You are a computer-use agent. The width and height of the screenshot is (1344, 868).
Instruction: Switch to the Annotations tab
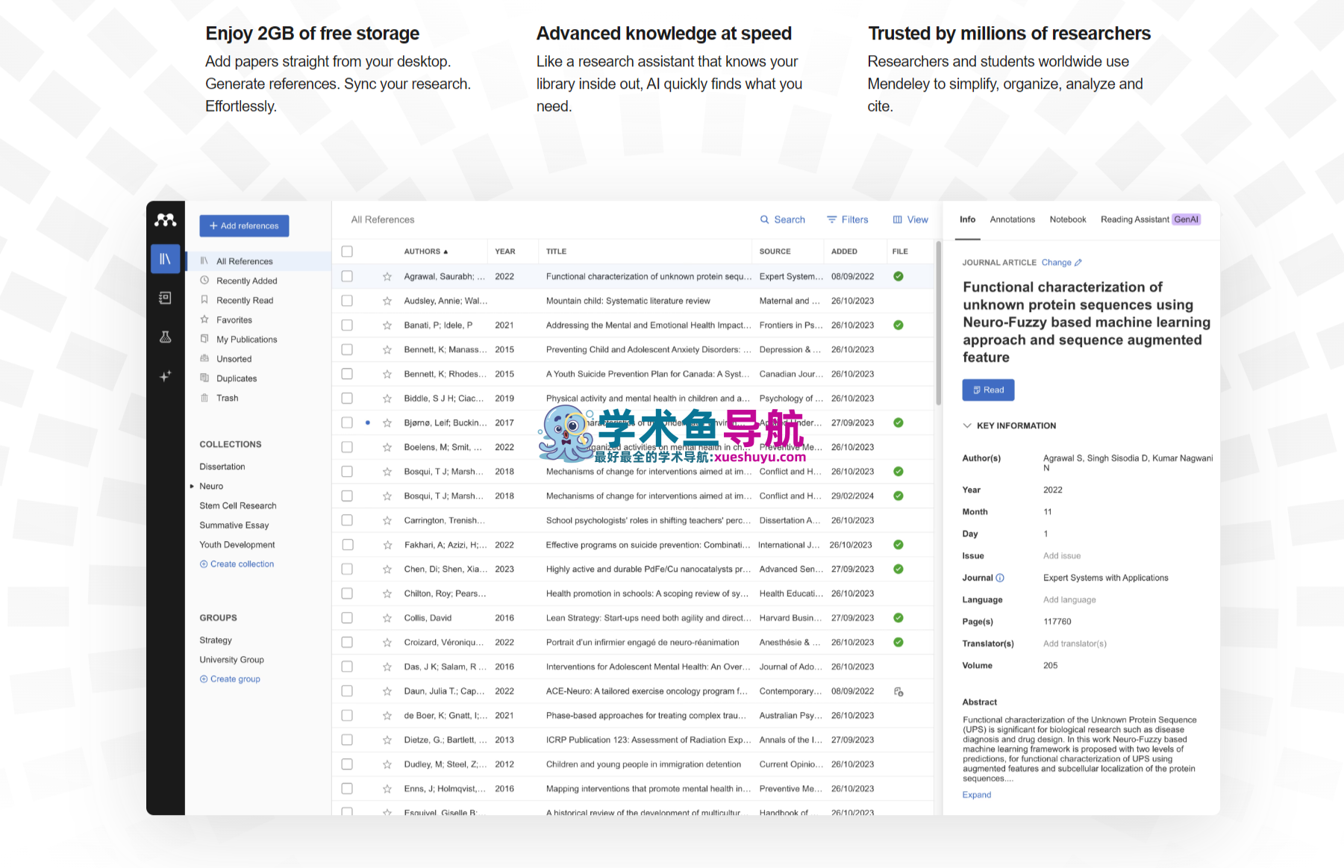click(x=1012, y=219)
